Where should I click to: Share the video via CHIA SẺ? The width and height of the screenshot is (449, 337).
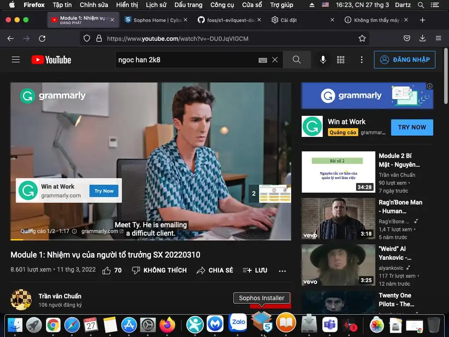[215, 270]
